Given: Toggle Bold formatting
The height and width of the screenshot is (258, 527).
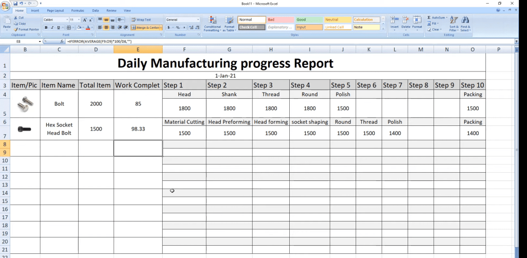Looking at the screenshot, I should point(46,27).
